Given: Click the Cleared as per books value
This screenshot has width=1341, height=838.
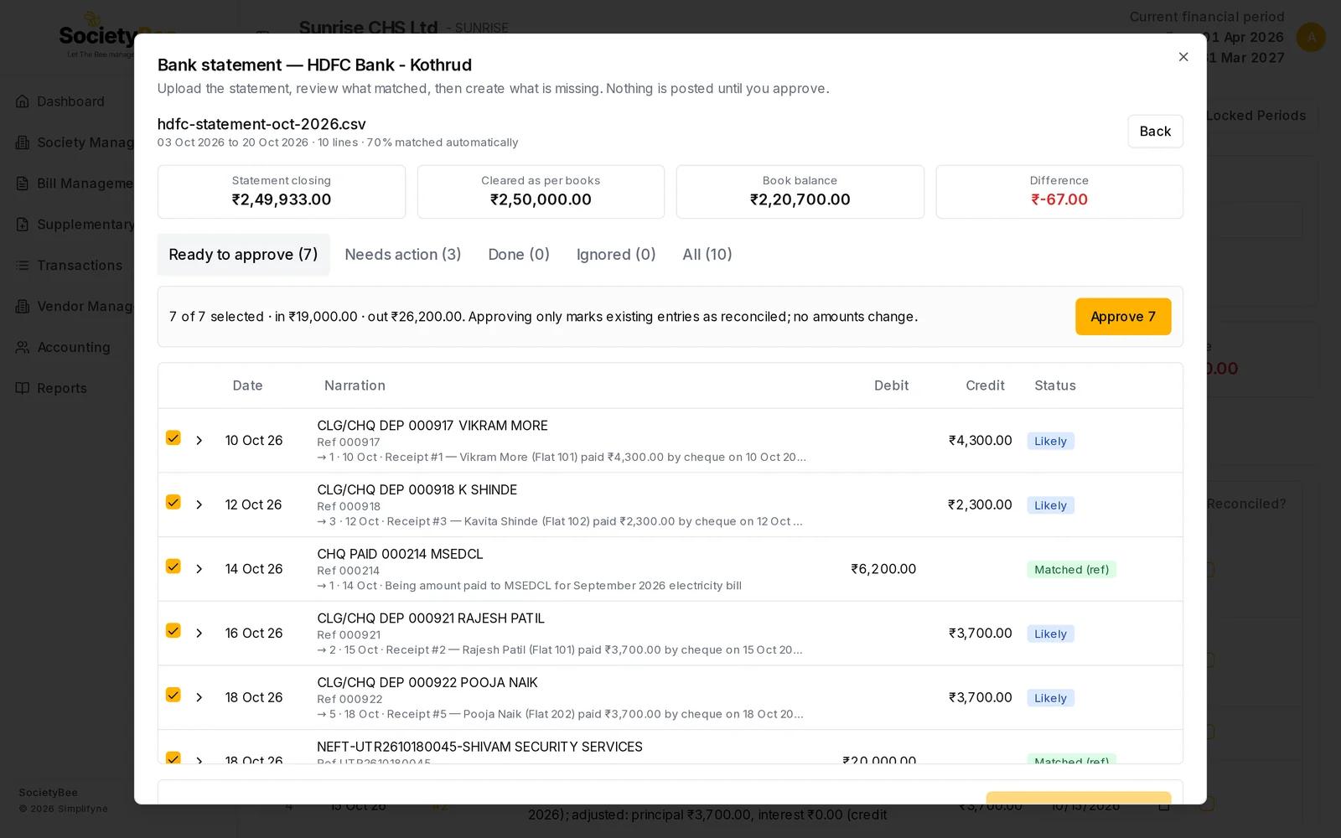Looking at the screenshot, I should (x=541, y=199).
